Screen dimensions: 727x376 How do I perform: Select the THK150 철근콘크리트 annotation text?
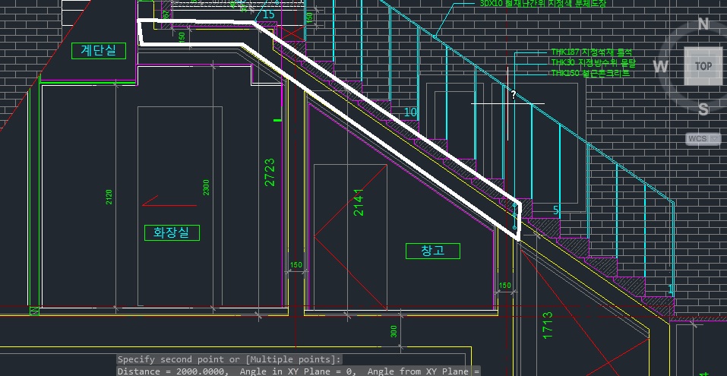[590, 73]
